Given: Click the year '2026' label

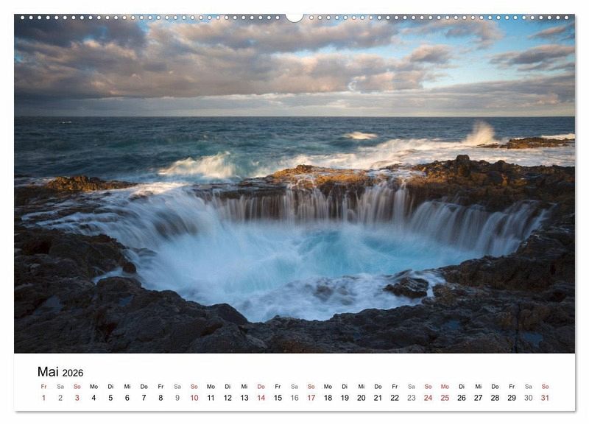Looking at the screenshot, I should coord(73,373).
